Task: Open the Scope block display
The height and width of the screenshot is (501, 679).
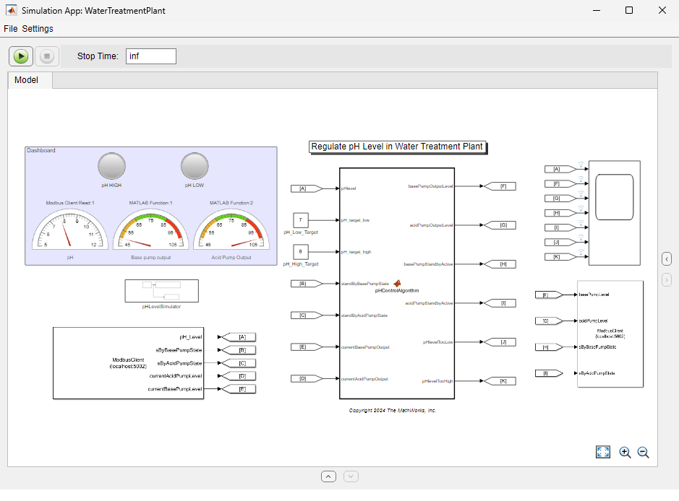Action: 614,197
